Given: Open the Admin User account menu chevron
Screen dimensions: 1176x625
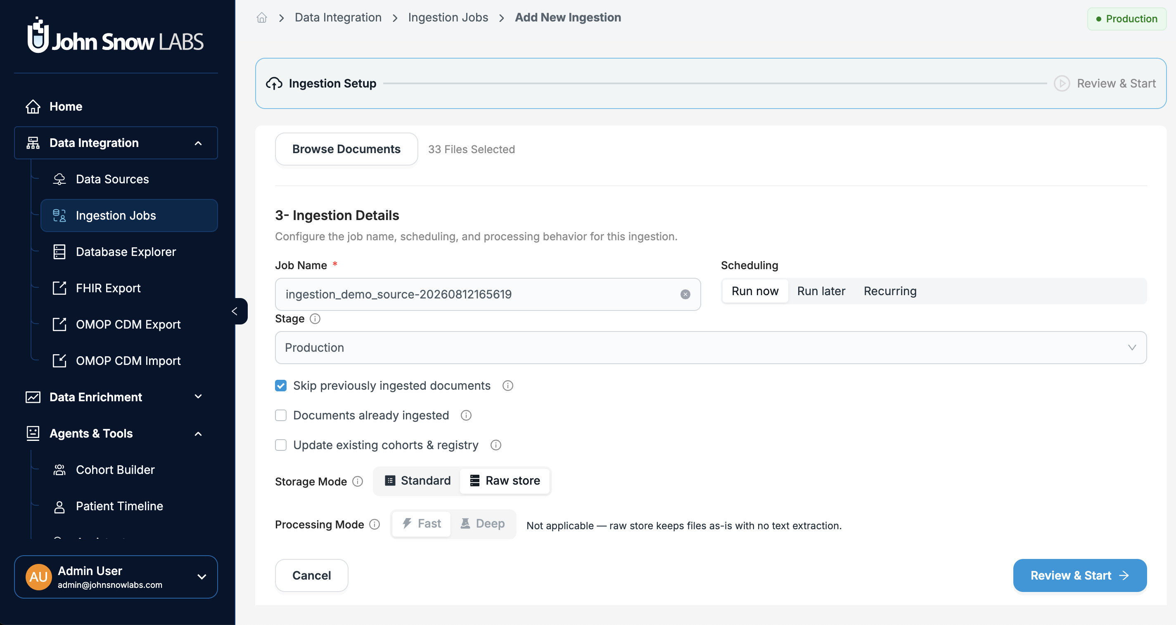Looking at the screenshot, I should click(202, 577).
